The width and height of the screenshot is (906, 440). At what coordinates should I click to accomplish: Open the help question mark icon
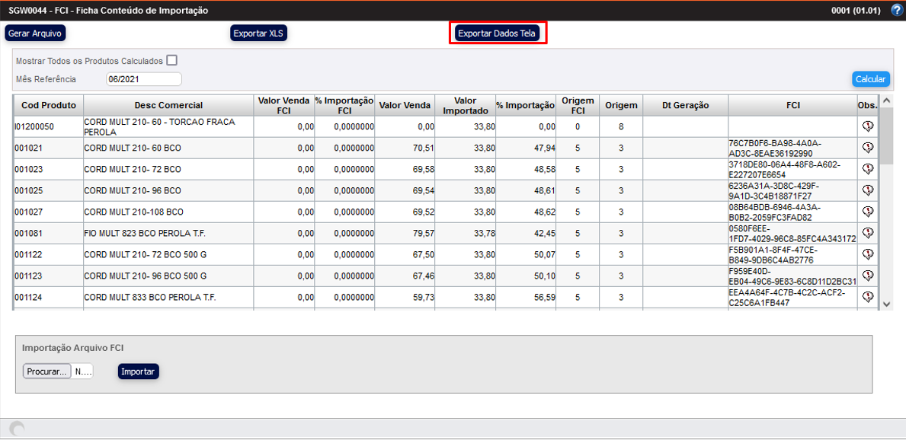click(896, 11)
